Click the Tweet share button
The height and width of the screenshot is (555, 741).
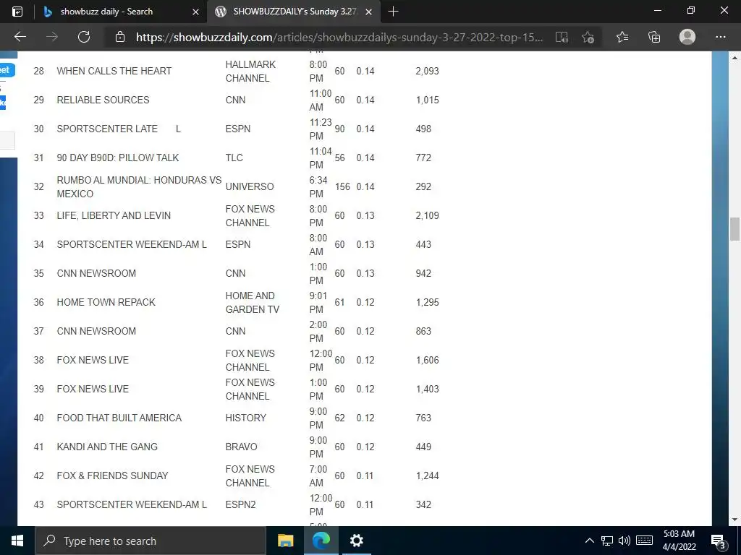(x=7, y=70)
